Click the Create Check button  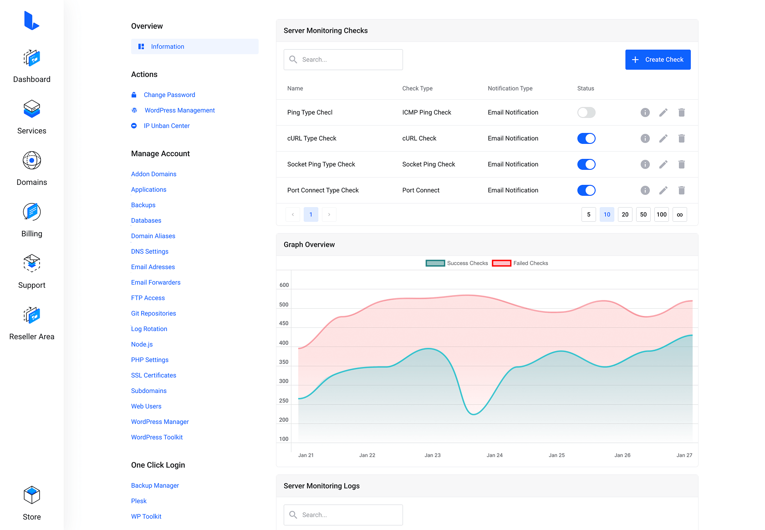(x=658, y=60)
